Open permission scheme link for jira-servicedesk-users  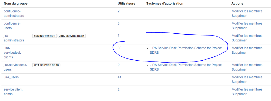(x=186, y=67)
